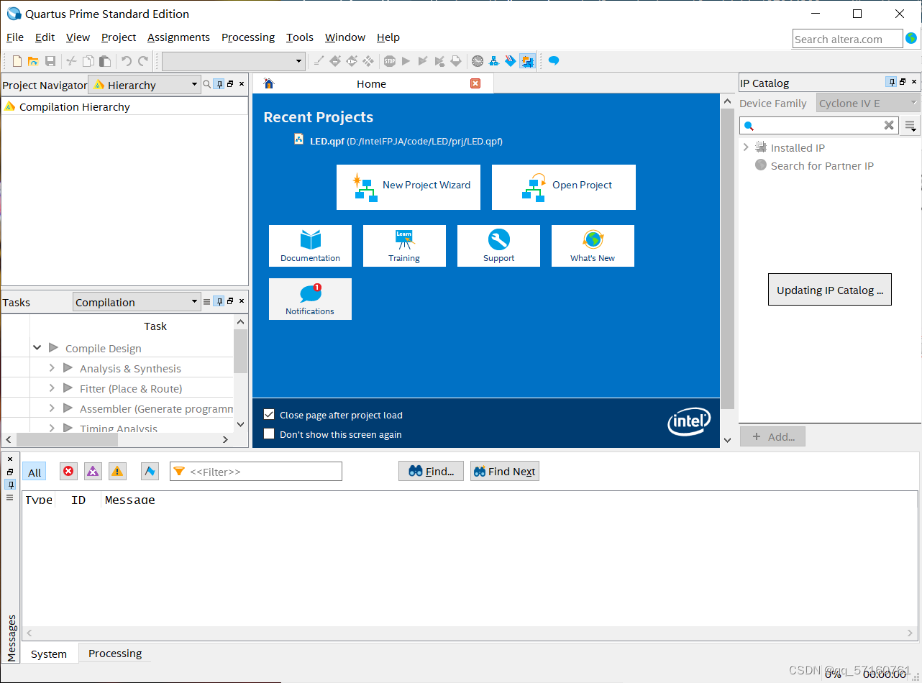The image size is (922, 683).
Task: Switch to the Processing messages tab
Action: [x=115, y=654]
